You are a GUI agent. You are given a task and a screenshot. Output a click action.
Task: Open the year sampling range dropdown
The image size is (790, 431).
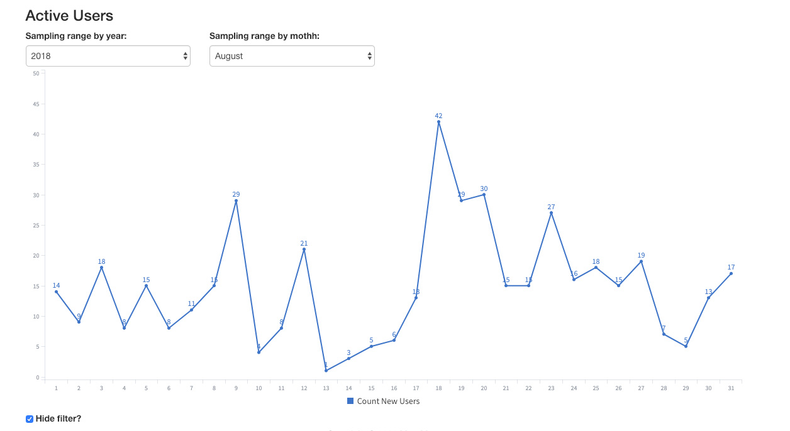[108, 56]
